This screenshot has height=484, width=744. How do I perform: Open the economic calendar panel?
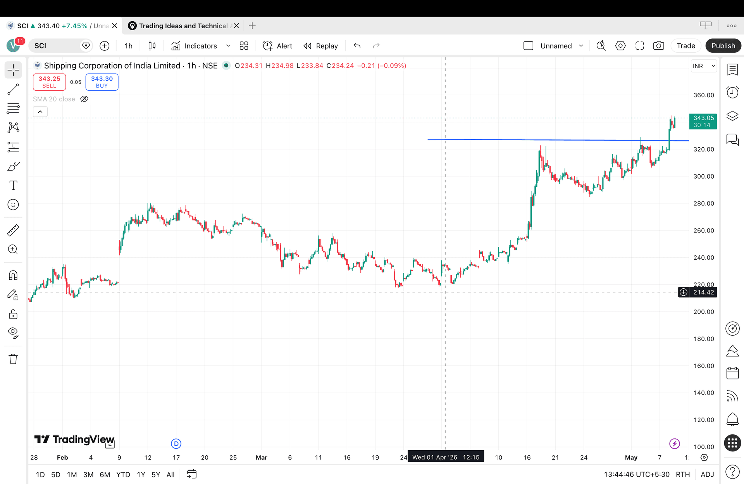(732, 373)
